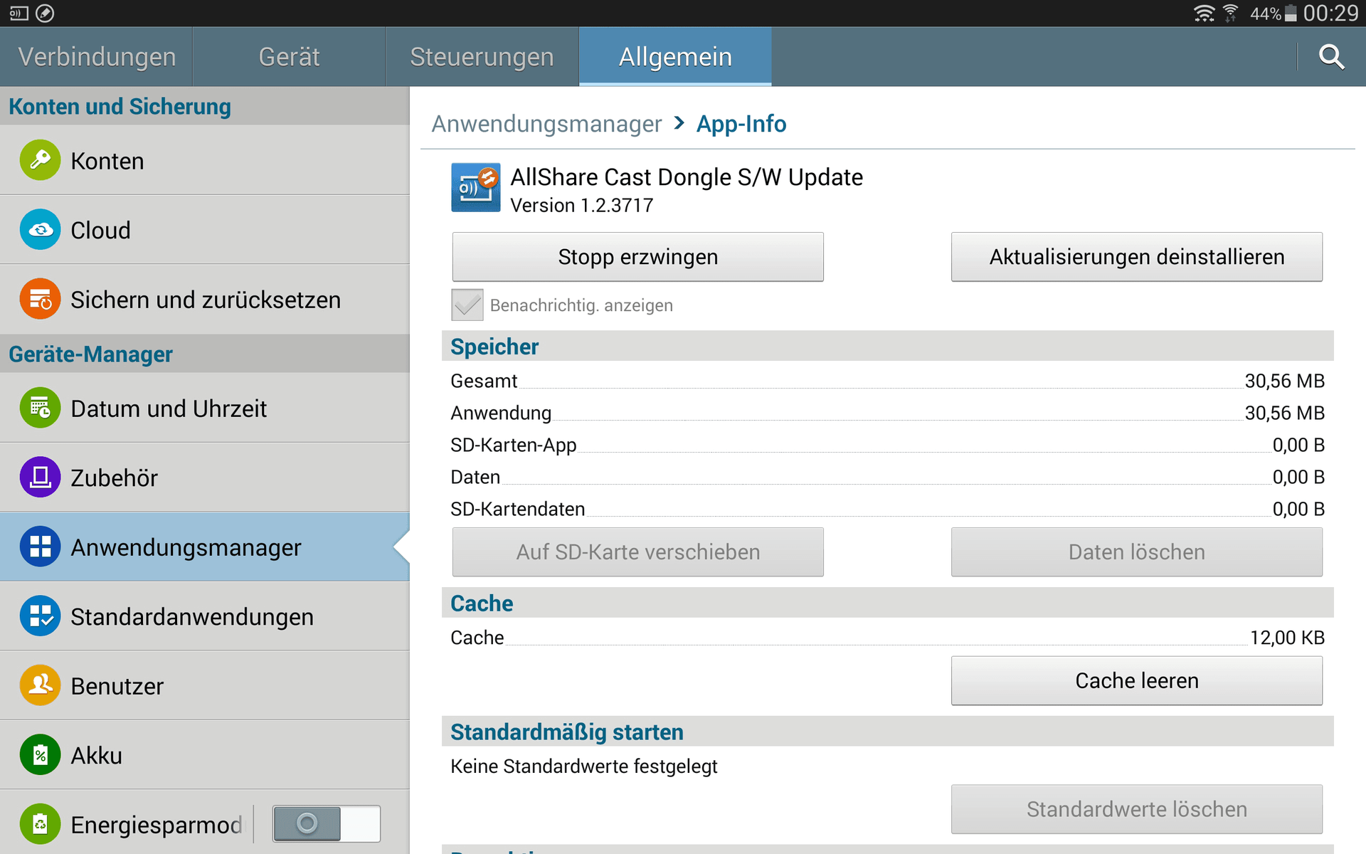
Task: Click the Cache leeren button
Action: (1137, 681)
